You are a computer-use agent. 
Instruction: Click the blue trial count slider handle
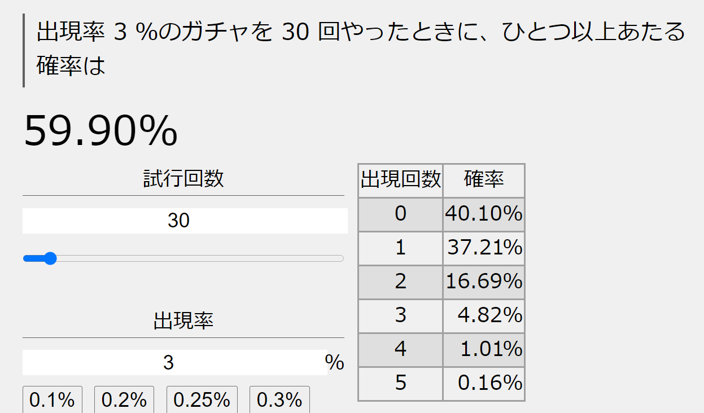pyautogui.click(x=50, y=258)
